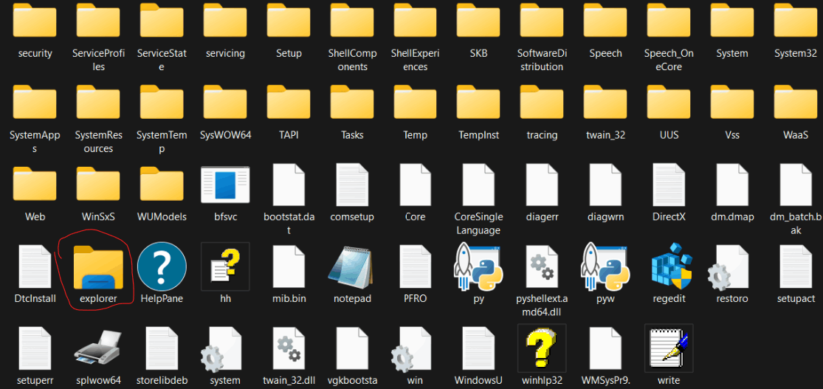This screenshot has height=389, width=823.
Task: Select the explorer application icon
Action: point(98,268)
